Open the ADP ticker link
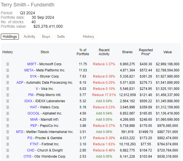 pyautogui.click(x=20, y=83)
